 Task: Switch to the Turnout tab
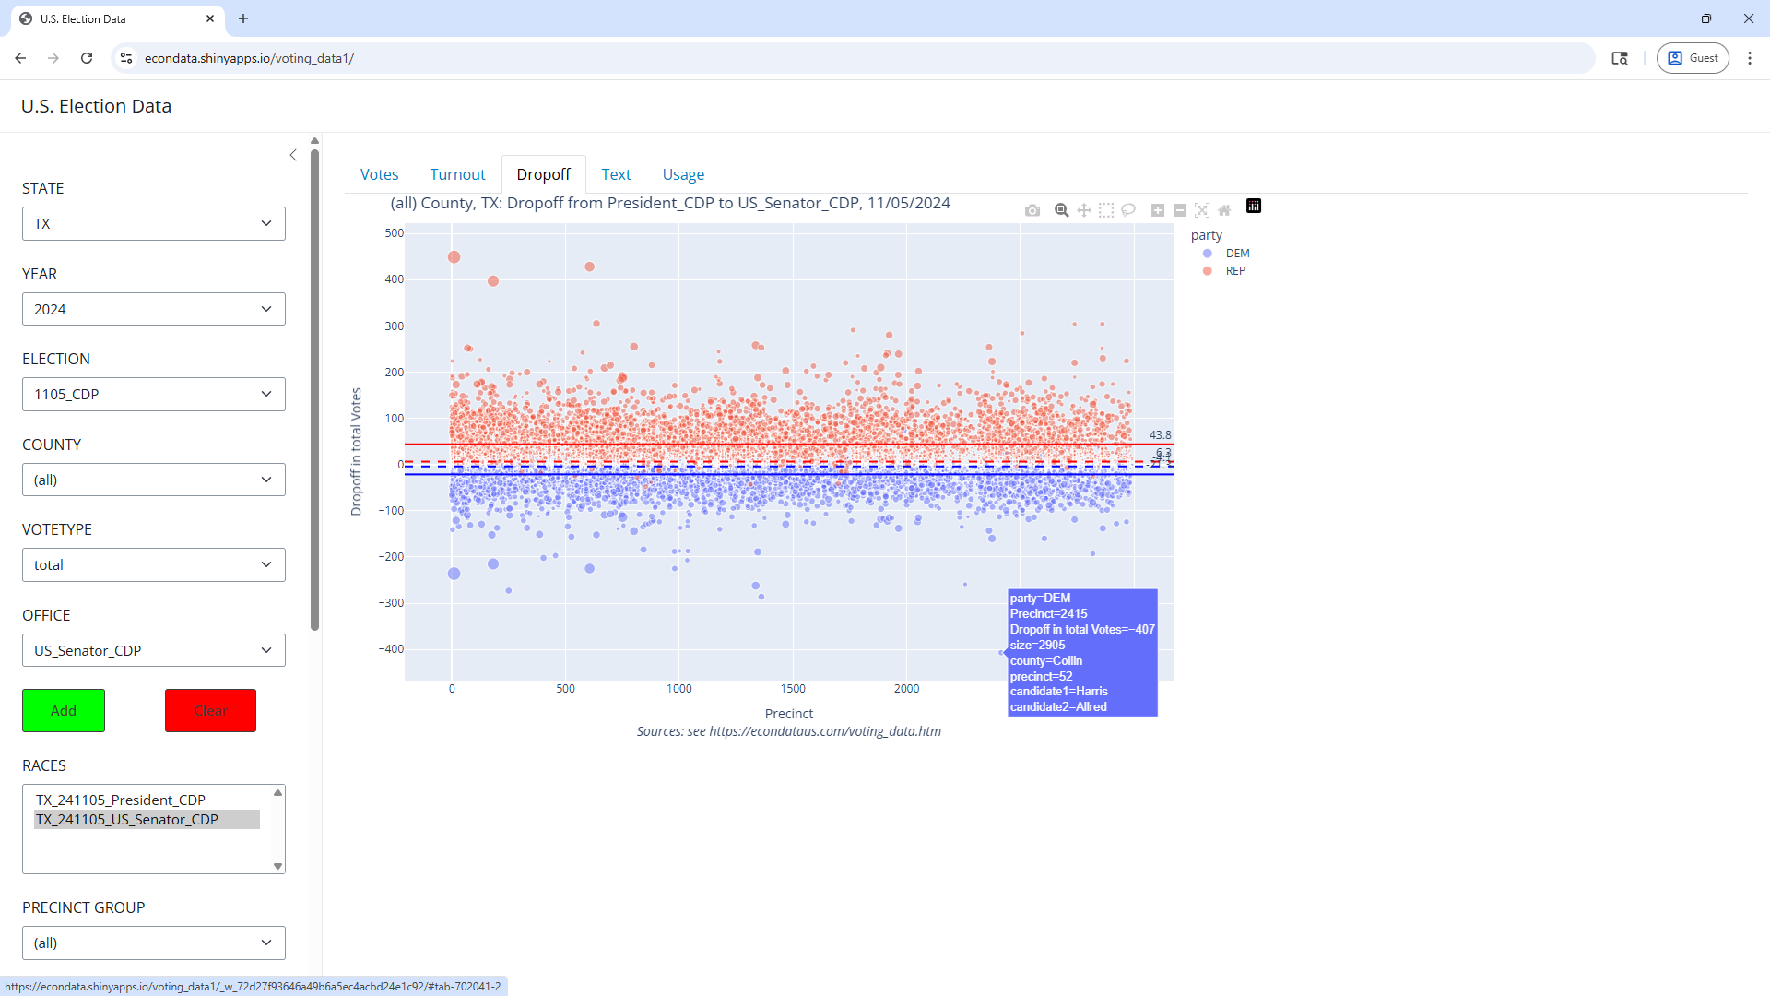[x=457, y=174]
